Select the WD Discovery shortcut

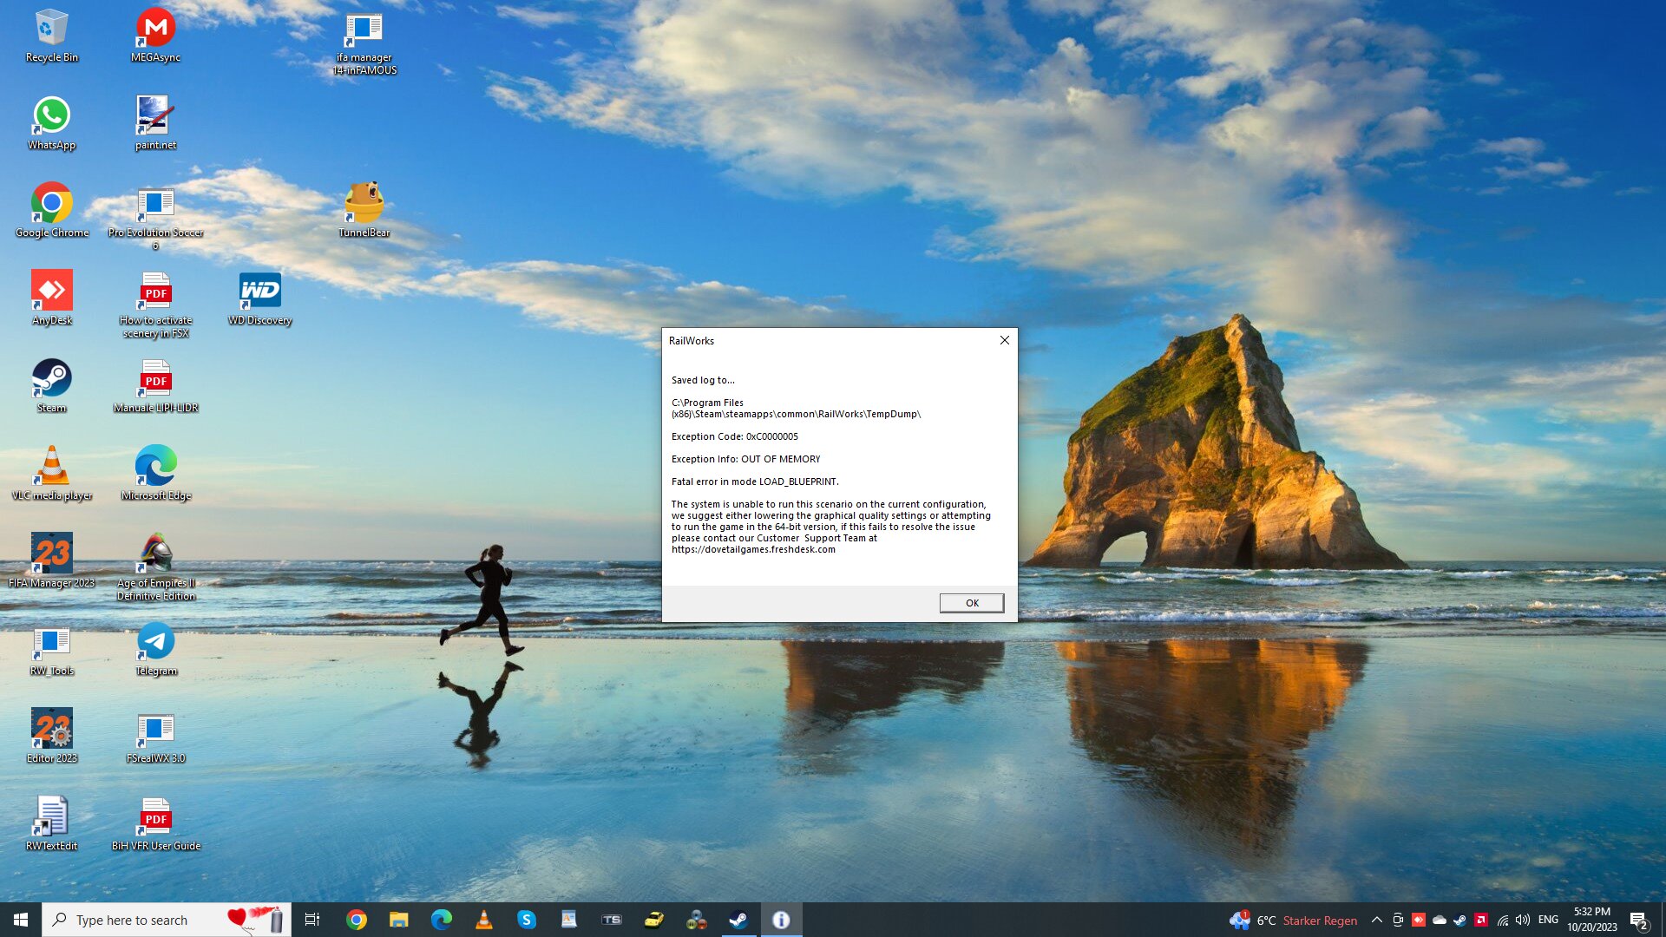259,292
